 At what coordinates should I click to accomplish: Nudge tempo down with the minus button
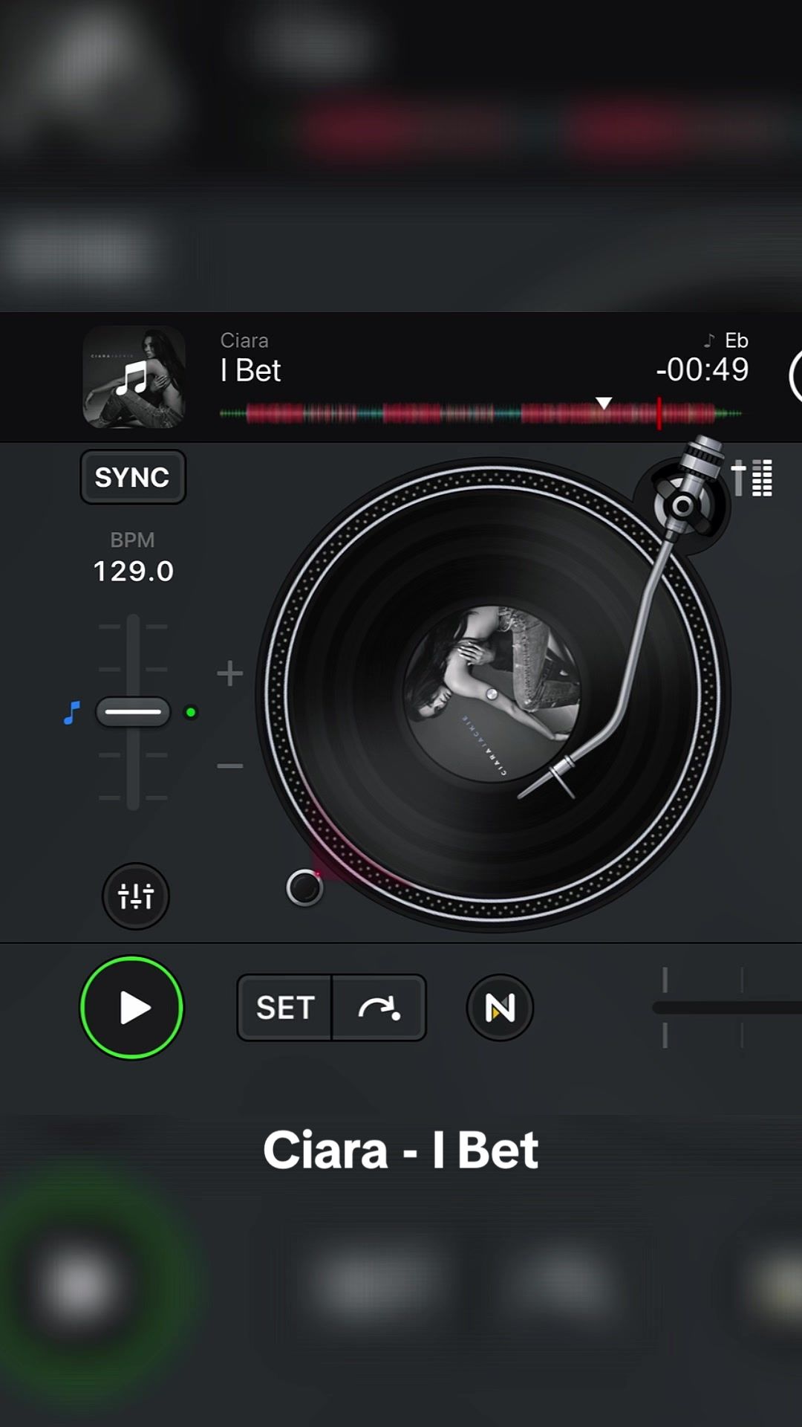point(229,766)
